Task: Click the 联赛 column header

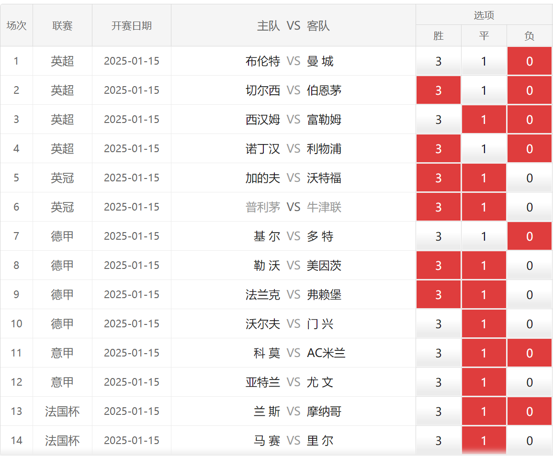Action: coord(62,25)
